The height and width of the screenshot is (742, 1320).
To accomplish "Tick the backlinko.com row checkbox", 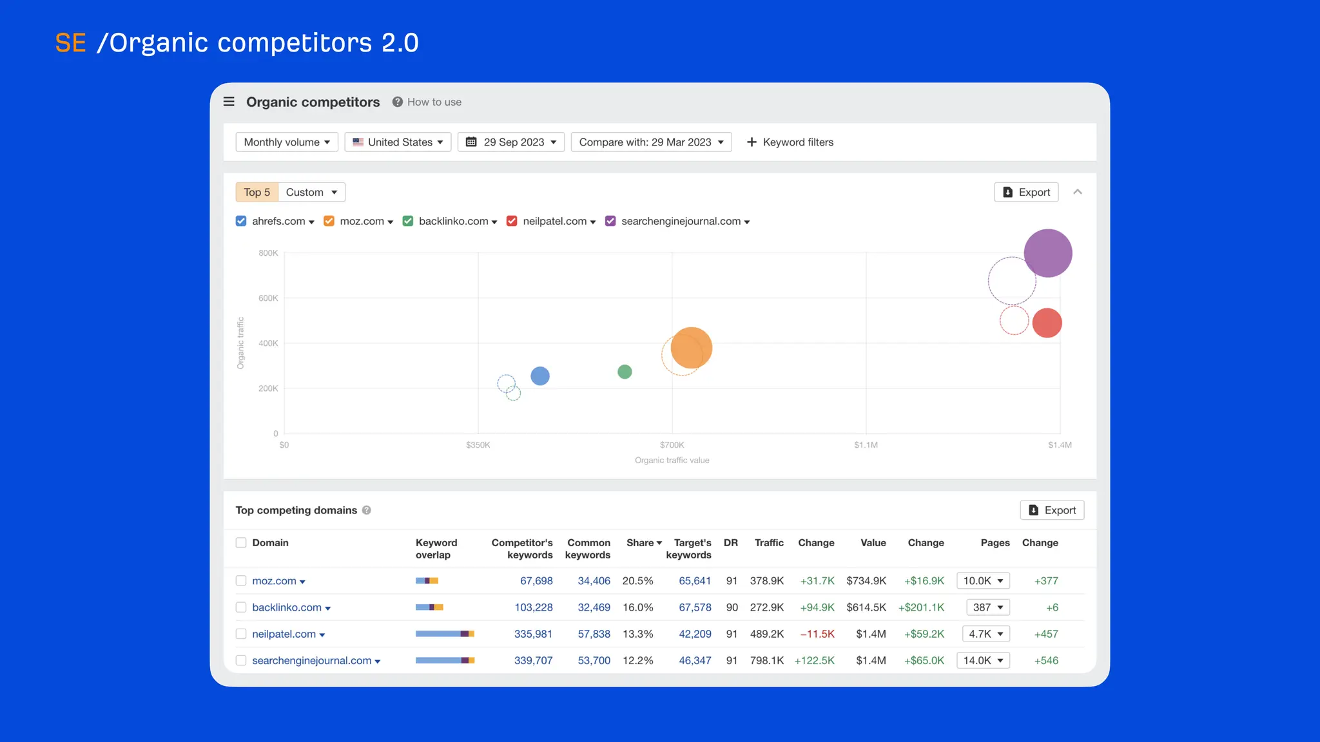I will [241, 607].
